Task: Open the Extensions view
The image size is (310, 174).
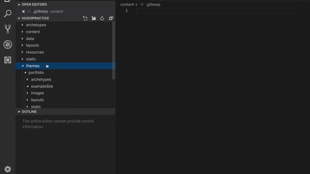Action: point(8,60)
